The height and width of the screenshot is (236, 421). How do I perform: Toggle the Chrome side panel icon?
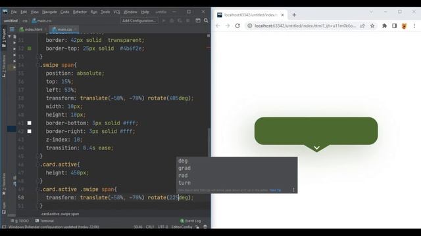click(x=394, y=26)
